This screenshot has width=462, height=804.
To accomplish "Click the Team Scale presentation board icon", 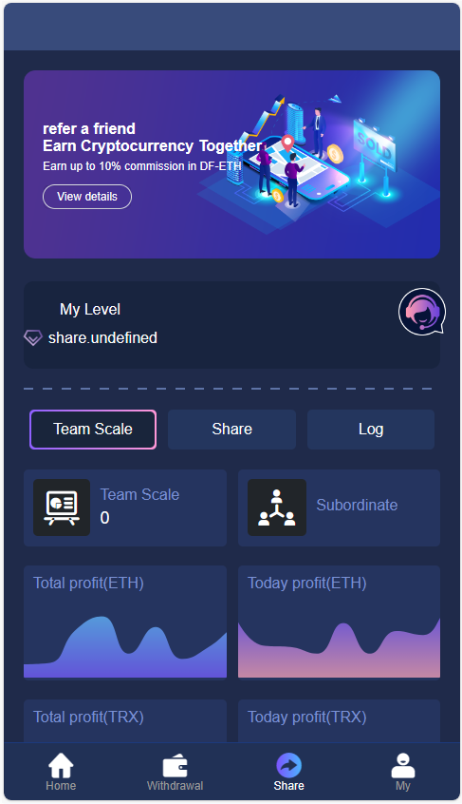I will point(62,507).
